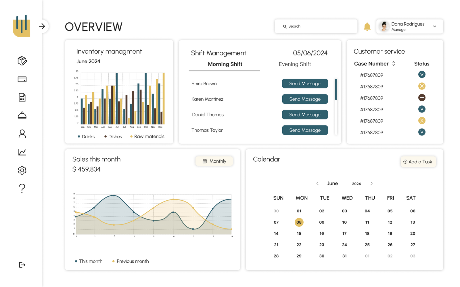The height and width of the screenshot is (287, 460).
Task: Open the user profile sidebar icon
Action: tap(22, 134)
